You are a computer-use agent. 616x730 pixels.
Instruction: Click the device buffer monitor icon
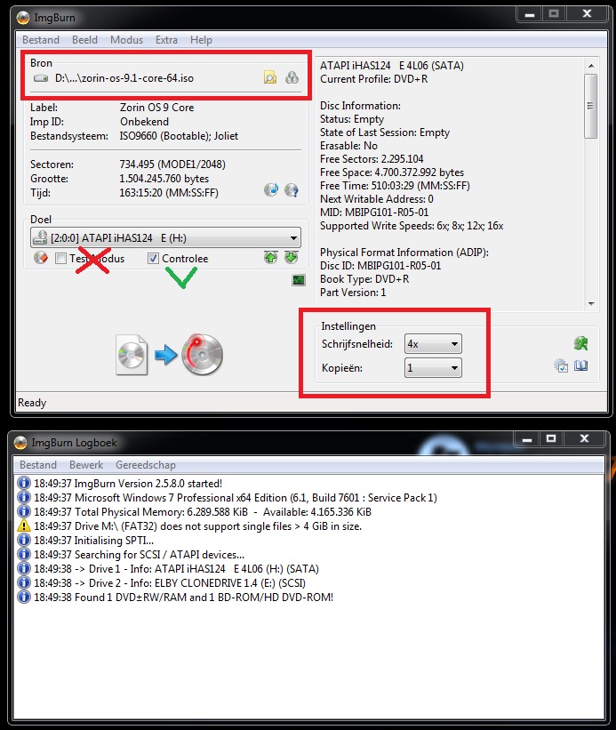[x=299, y=280]
